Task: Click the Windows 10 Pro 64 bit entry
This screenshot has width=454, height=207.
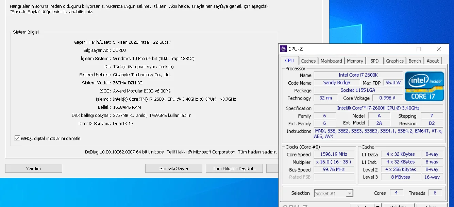Action: [154, 59]
